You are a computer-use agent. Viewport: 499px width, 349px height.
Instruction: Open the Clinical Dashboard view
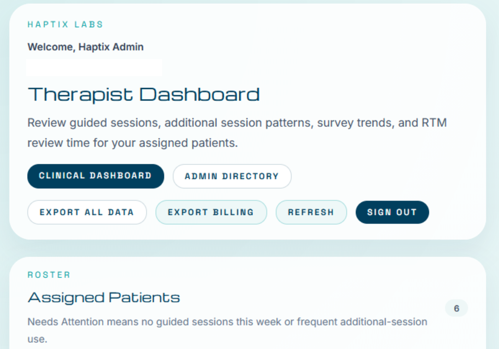click(96, 176)
